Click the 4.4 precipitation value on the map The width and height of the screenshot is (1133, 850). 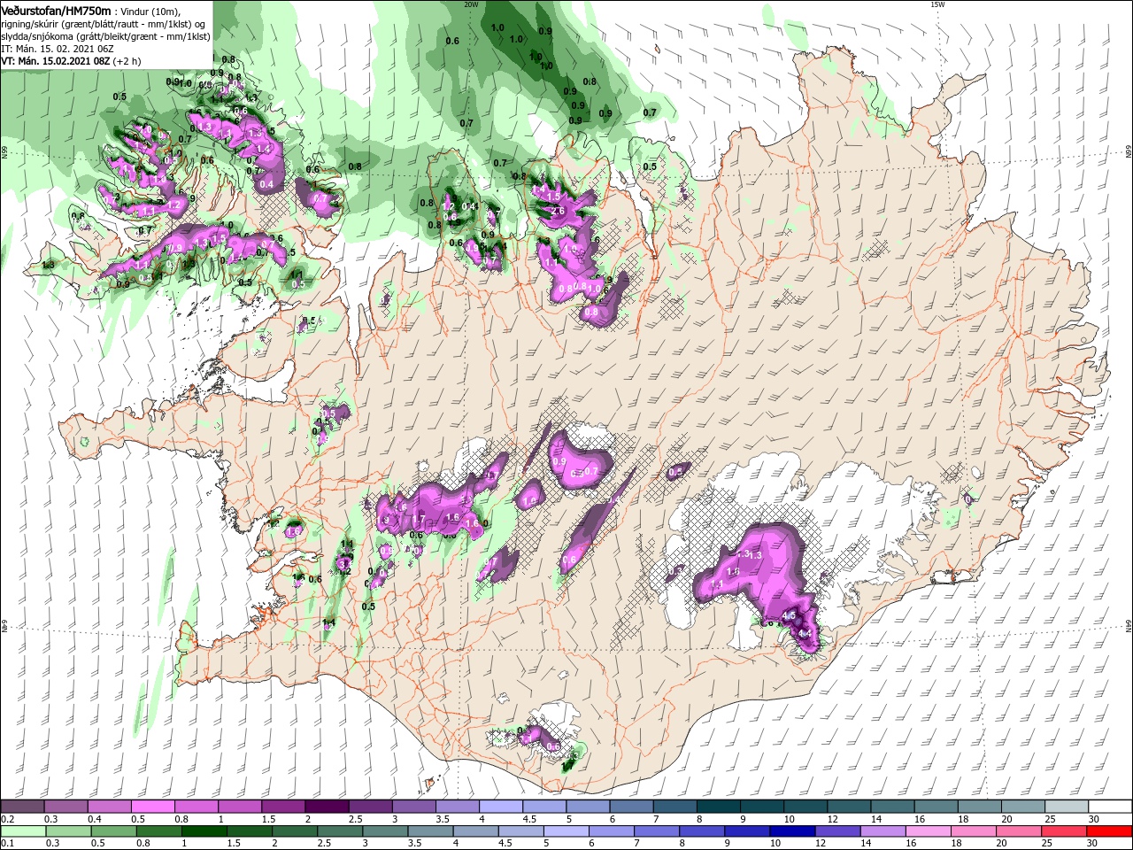coord(805,633)
